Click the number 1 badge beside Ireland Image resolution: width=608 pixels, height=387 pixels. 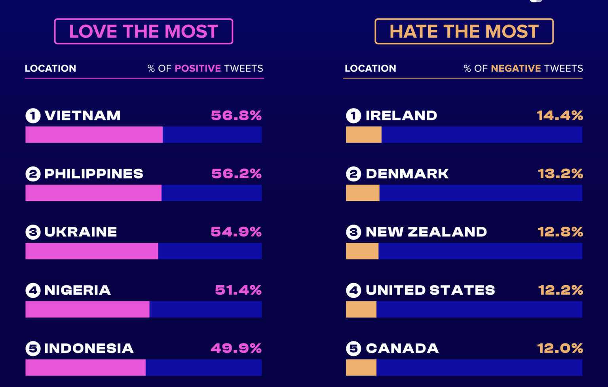(353, 116)
